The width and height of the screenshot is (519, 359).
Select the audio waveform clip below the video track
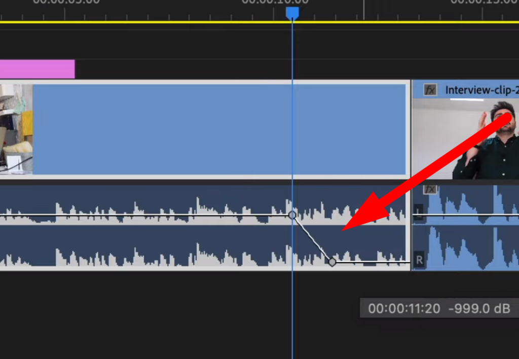tap(152, 243)
